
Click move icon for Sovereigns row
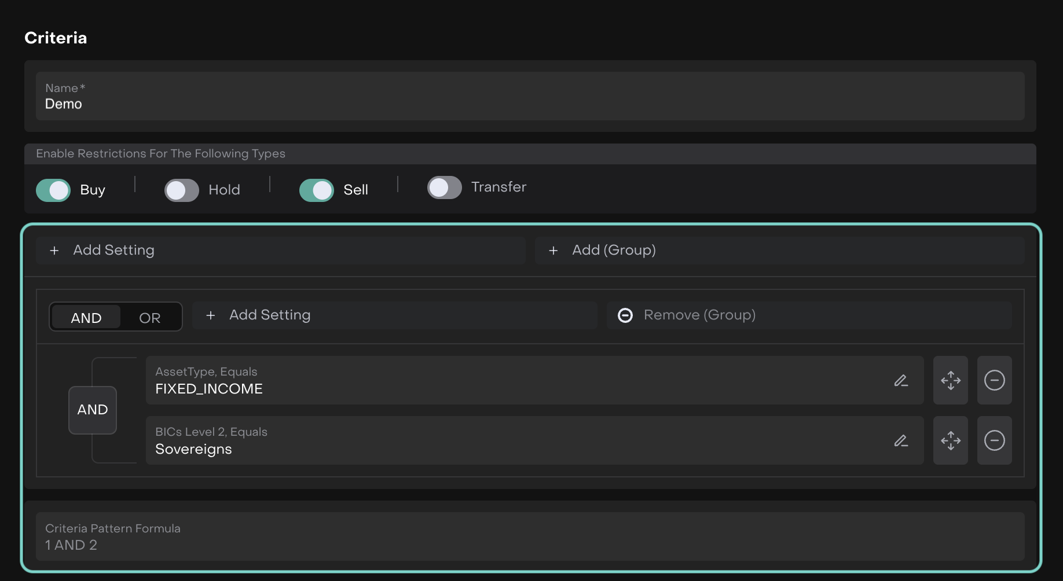click(950, 441)
